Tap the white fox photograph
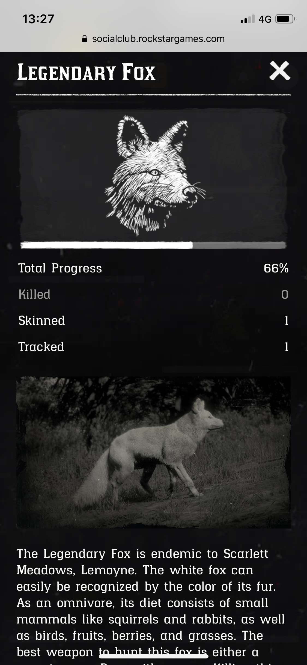Image resolution: width=307 pixels, height=665 pixels. (x=153, y=452)
